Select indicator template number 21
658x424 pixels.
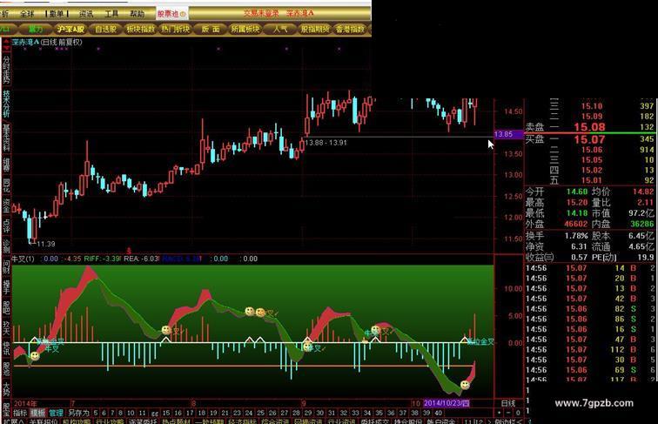click(x=225, y=413)
